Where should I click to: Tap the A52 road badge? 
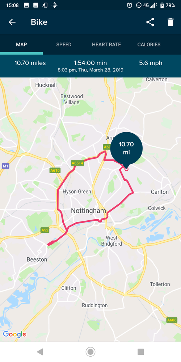pos(45,230)
